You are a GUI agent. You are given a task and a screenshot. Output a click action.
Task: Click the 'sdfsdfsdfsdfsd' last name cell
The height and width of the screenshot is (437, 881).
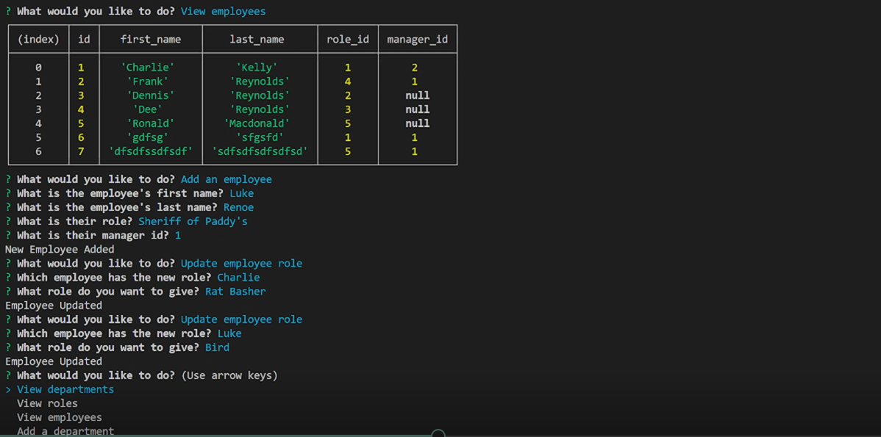point(260,151)
